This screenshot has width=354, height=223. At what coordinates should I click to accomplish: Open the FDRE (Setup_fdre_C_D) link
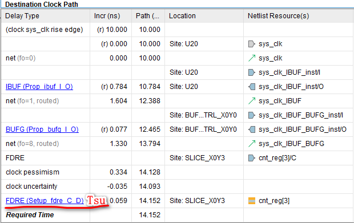pos(45,201)
